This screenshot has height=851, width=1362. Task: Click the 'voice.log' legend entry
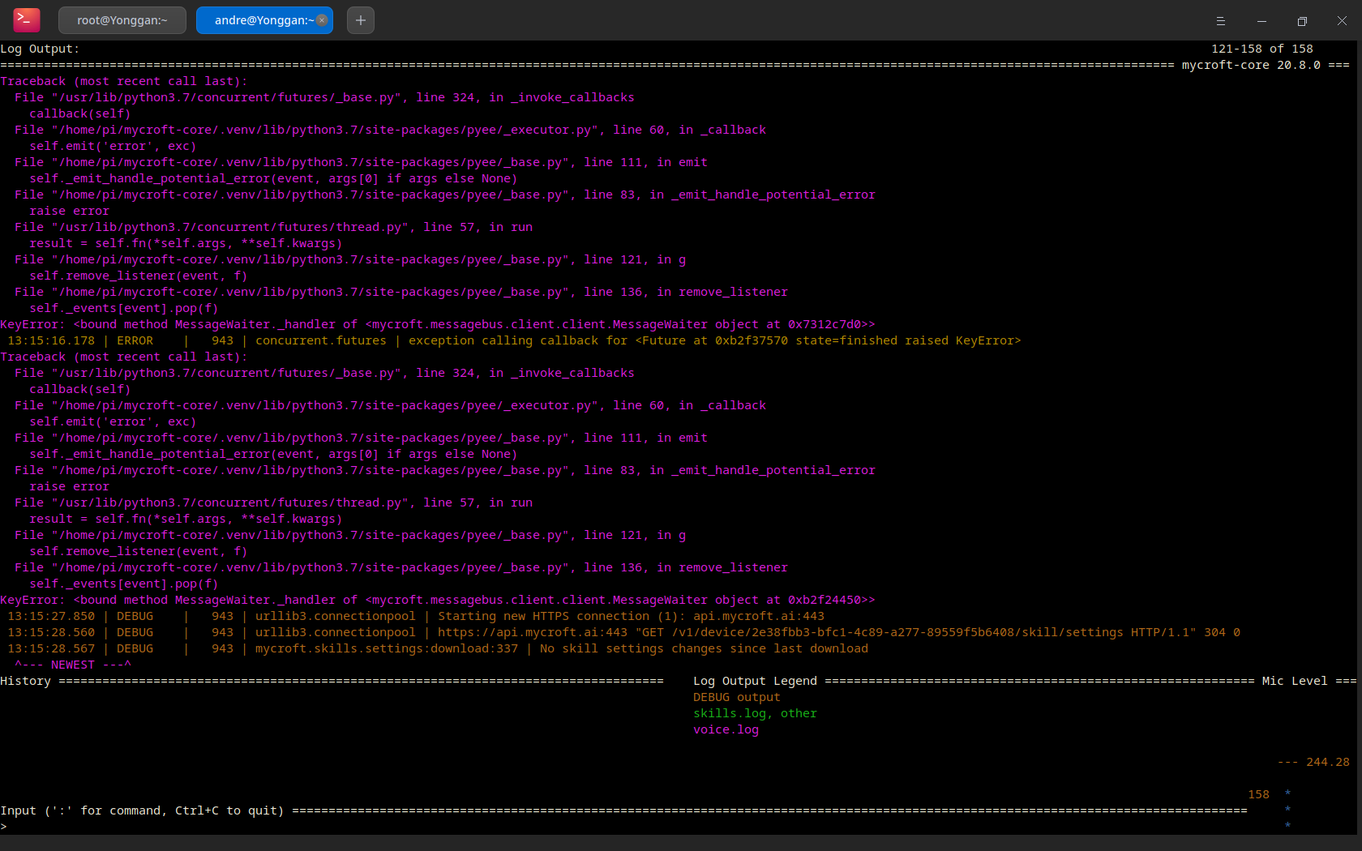coord(726,729)
